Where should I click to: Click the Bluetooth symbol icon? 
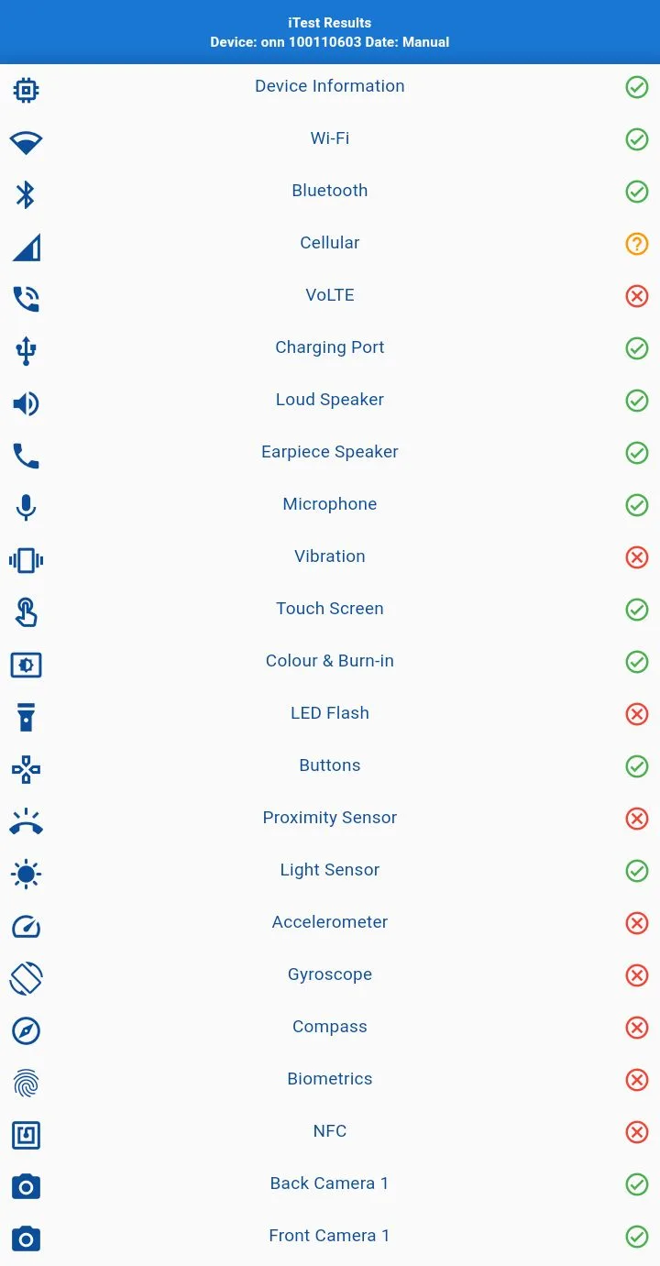[x=26, y=194]
